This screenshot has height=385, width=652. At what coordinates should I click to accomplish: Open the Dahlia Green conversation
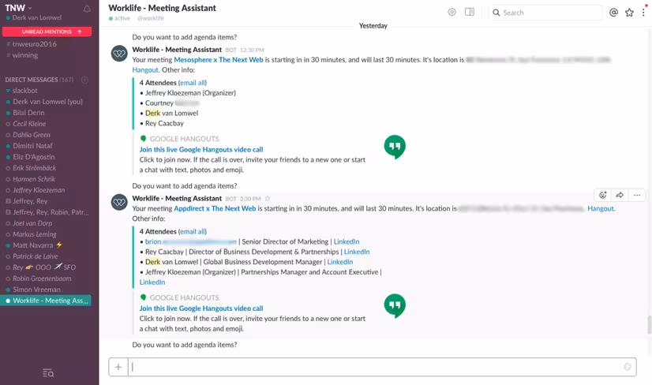[32, 135]
